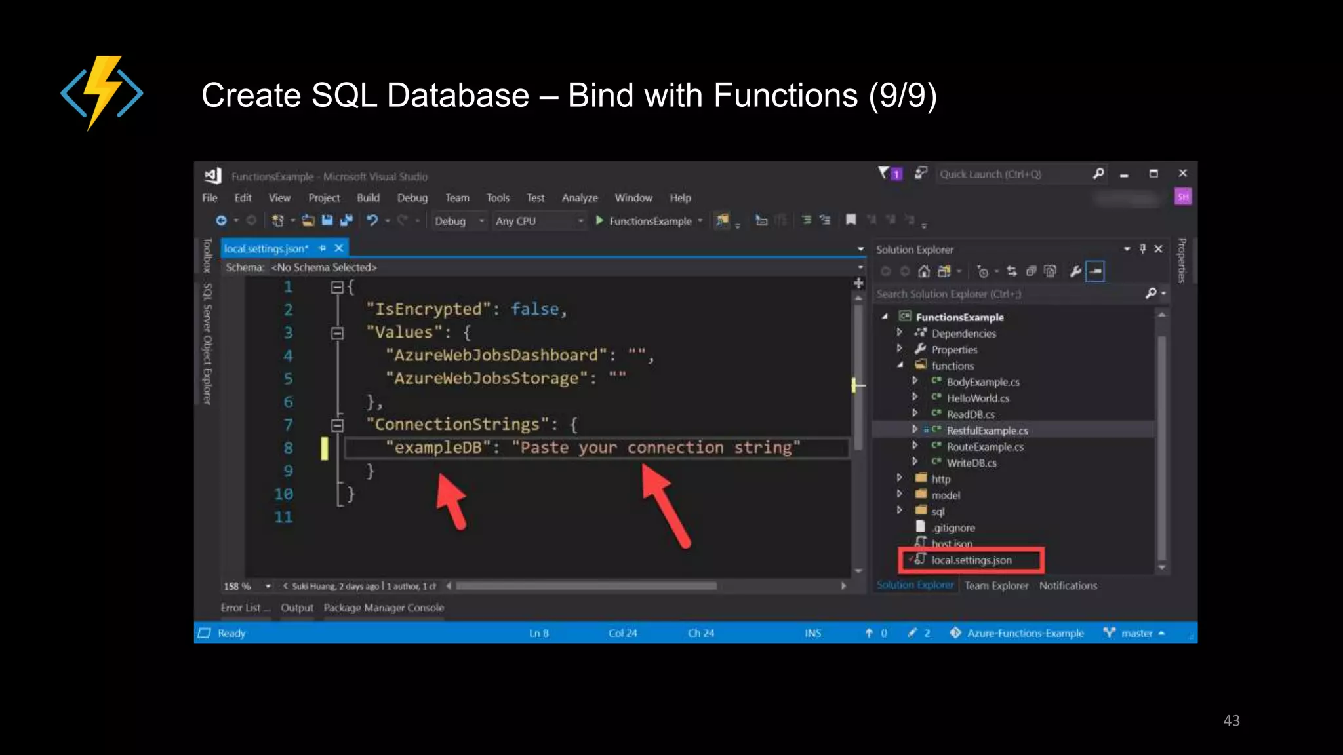Click the Open File folder icon
The height and width of the screenshot is (755, 1343).
tap(308, 221)
